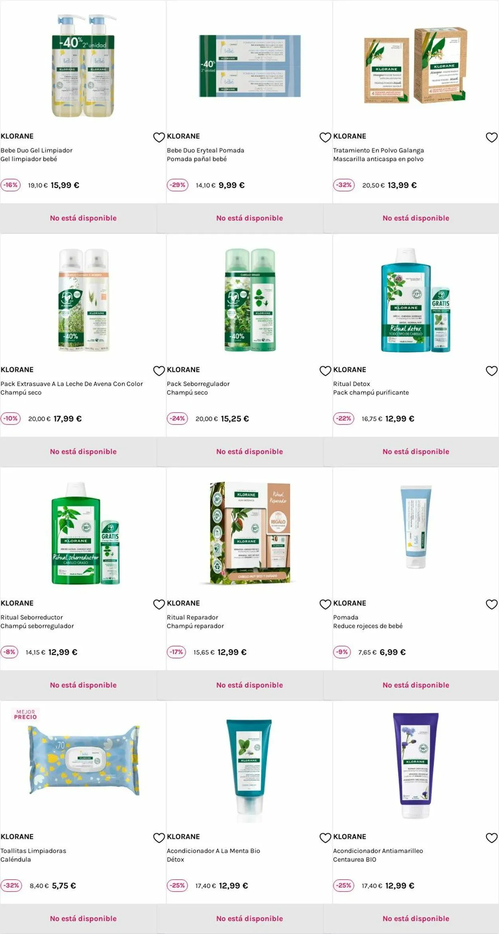Screen dimensions: 499x934
Task: Toggle wishlist heart for Pack Seborregulador
Action: 325,371
